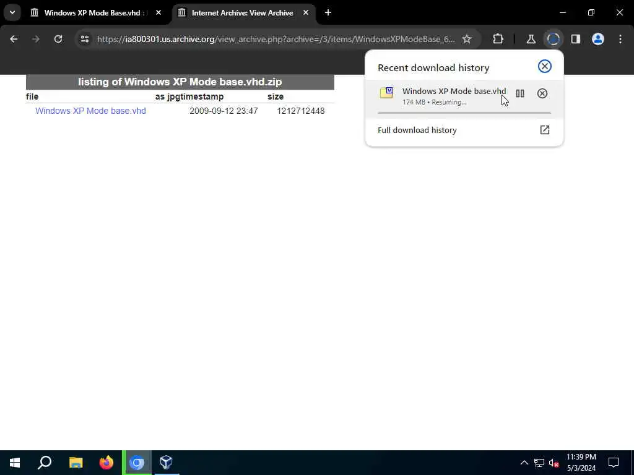The width and height of the screenshot is (634, 475).
Task: Open the notifications action center
Action: pyautogui.click(x=614, y=463)
